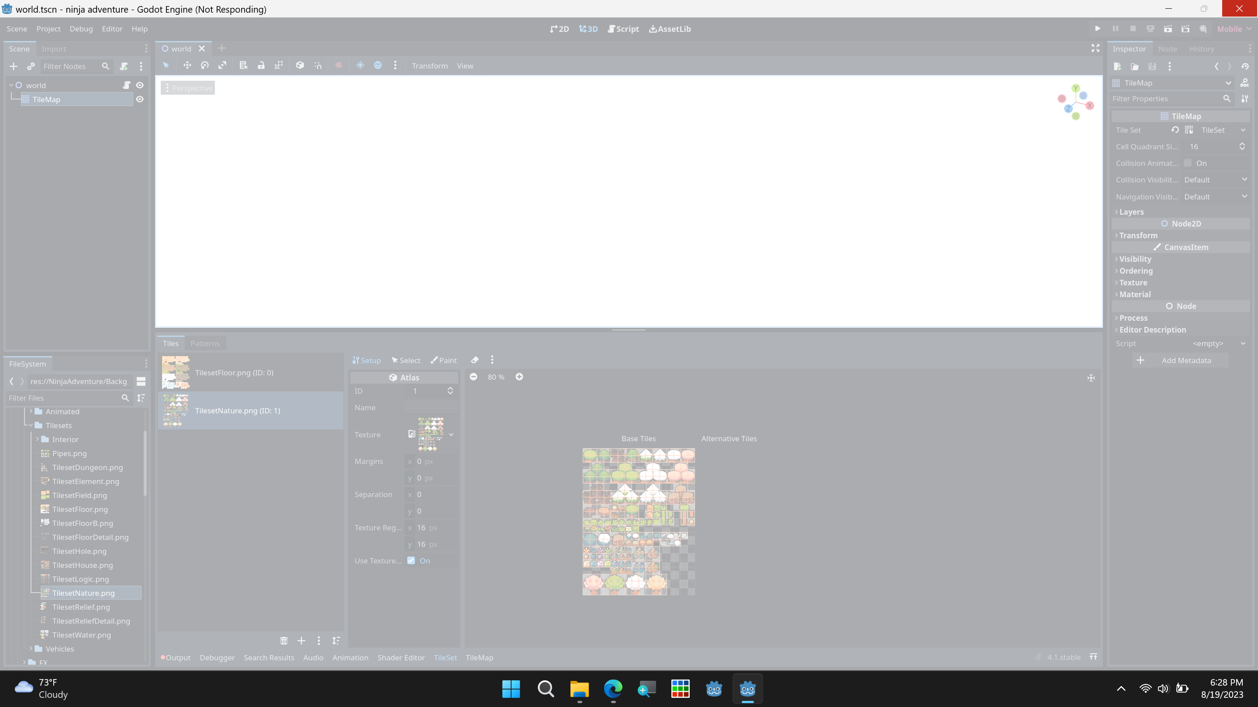Open the Project menu
1258x707 pixels.
(x=48, y=29)
